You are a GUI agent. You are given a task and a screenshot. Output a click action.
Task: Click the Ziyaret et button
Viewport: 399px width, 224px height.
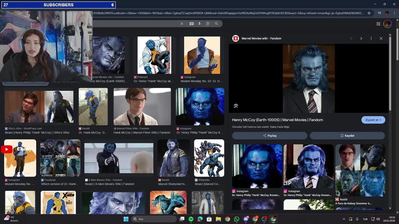373,120
